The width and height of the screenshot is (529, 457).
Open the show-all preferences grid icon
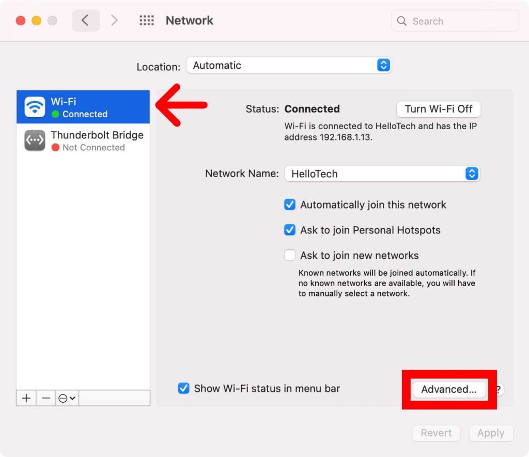(x=147, y=21)
